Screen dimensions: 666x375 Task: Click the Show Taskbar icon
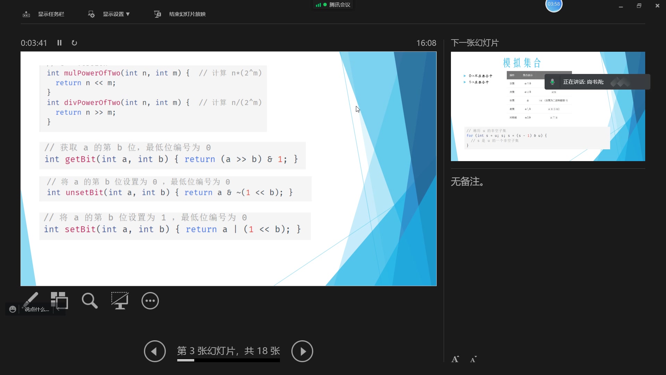[x=26, y=14]
